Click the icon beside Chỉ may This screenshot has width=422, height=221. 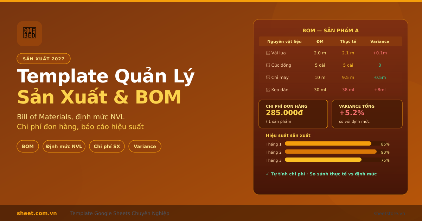pyautogui.click(x=268, y=78)
